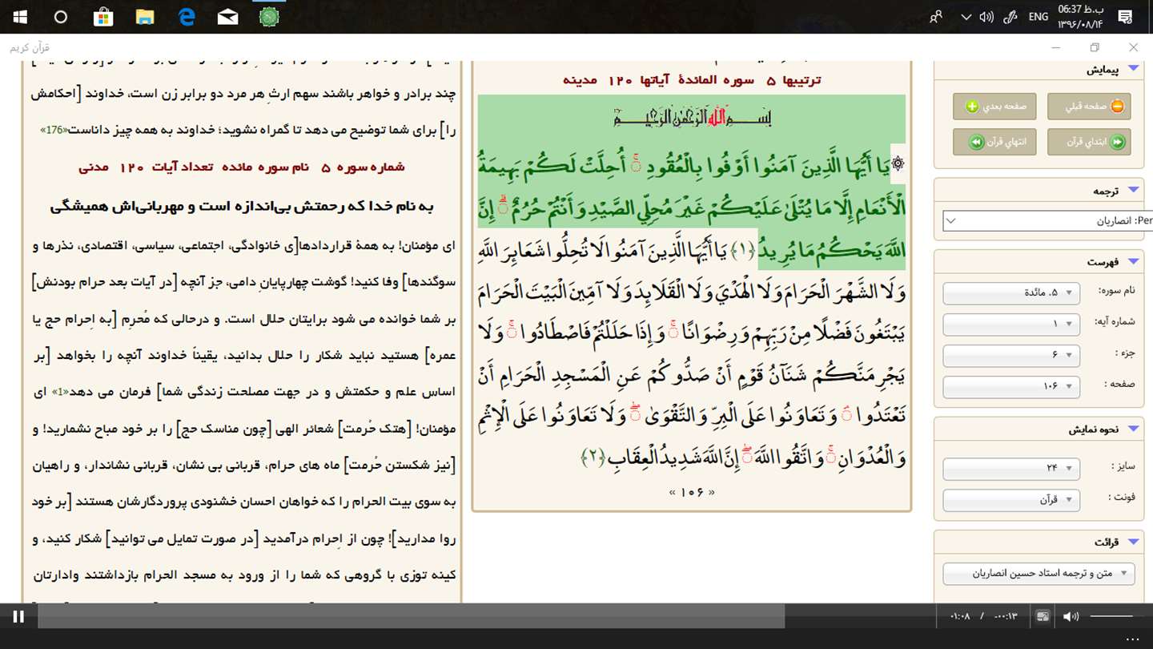
Task: Click the ornament marker beside first verse
Action: 898,163
